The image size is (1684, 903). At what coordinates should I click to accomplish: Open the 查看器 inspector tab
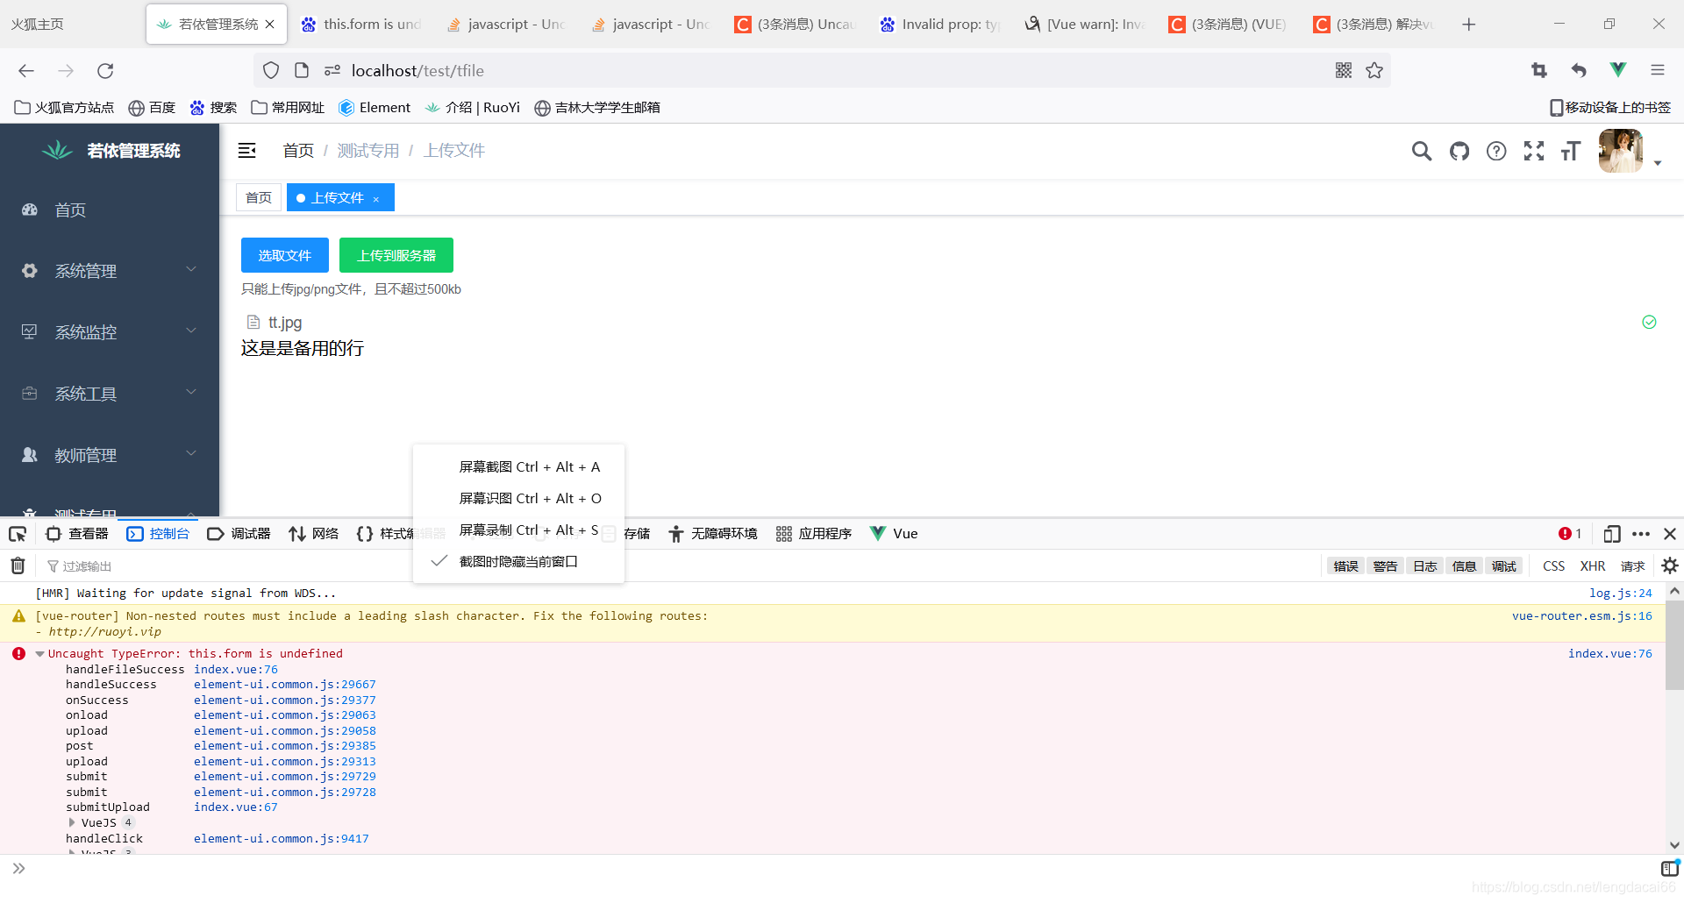coord(78,534)
